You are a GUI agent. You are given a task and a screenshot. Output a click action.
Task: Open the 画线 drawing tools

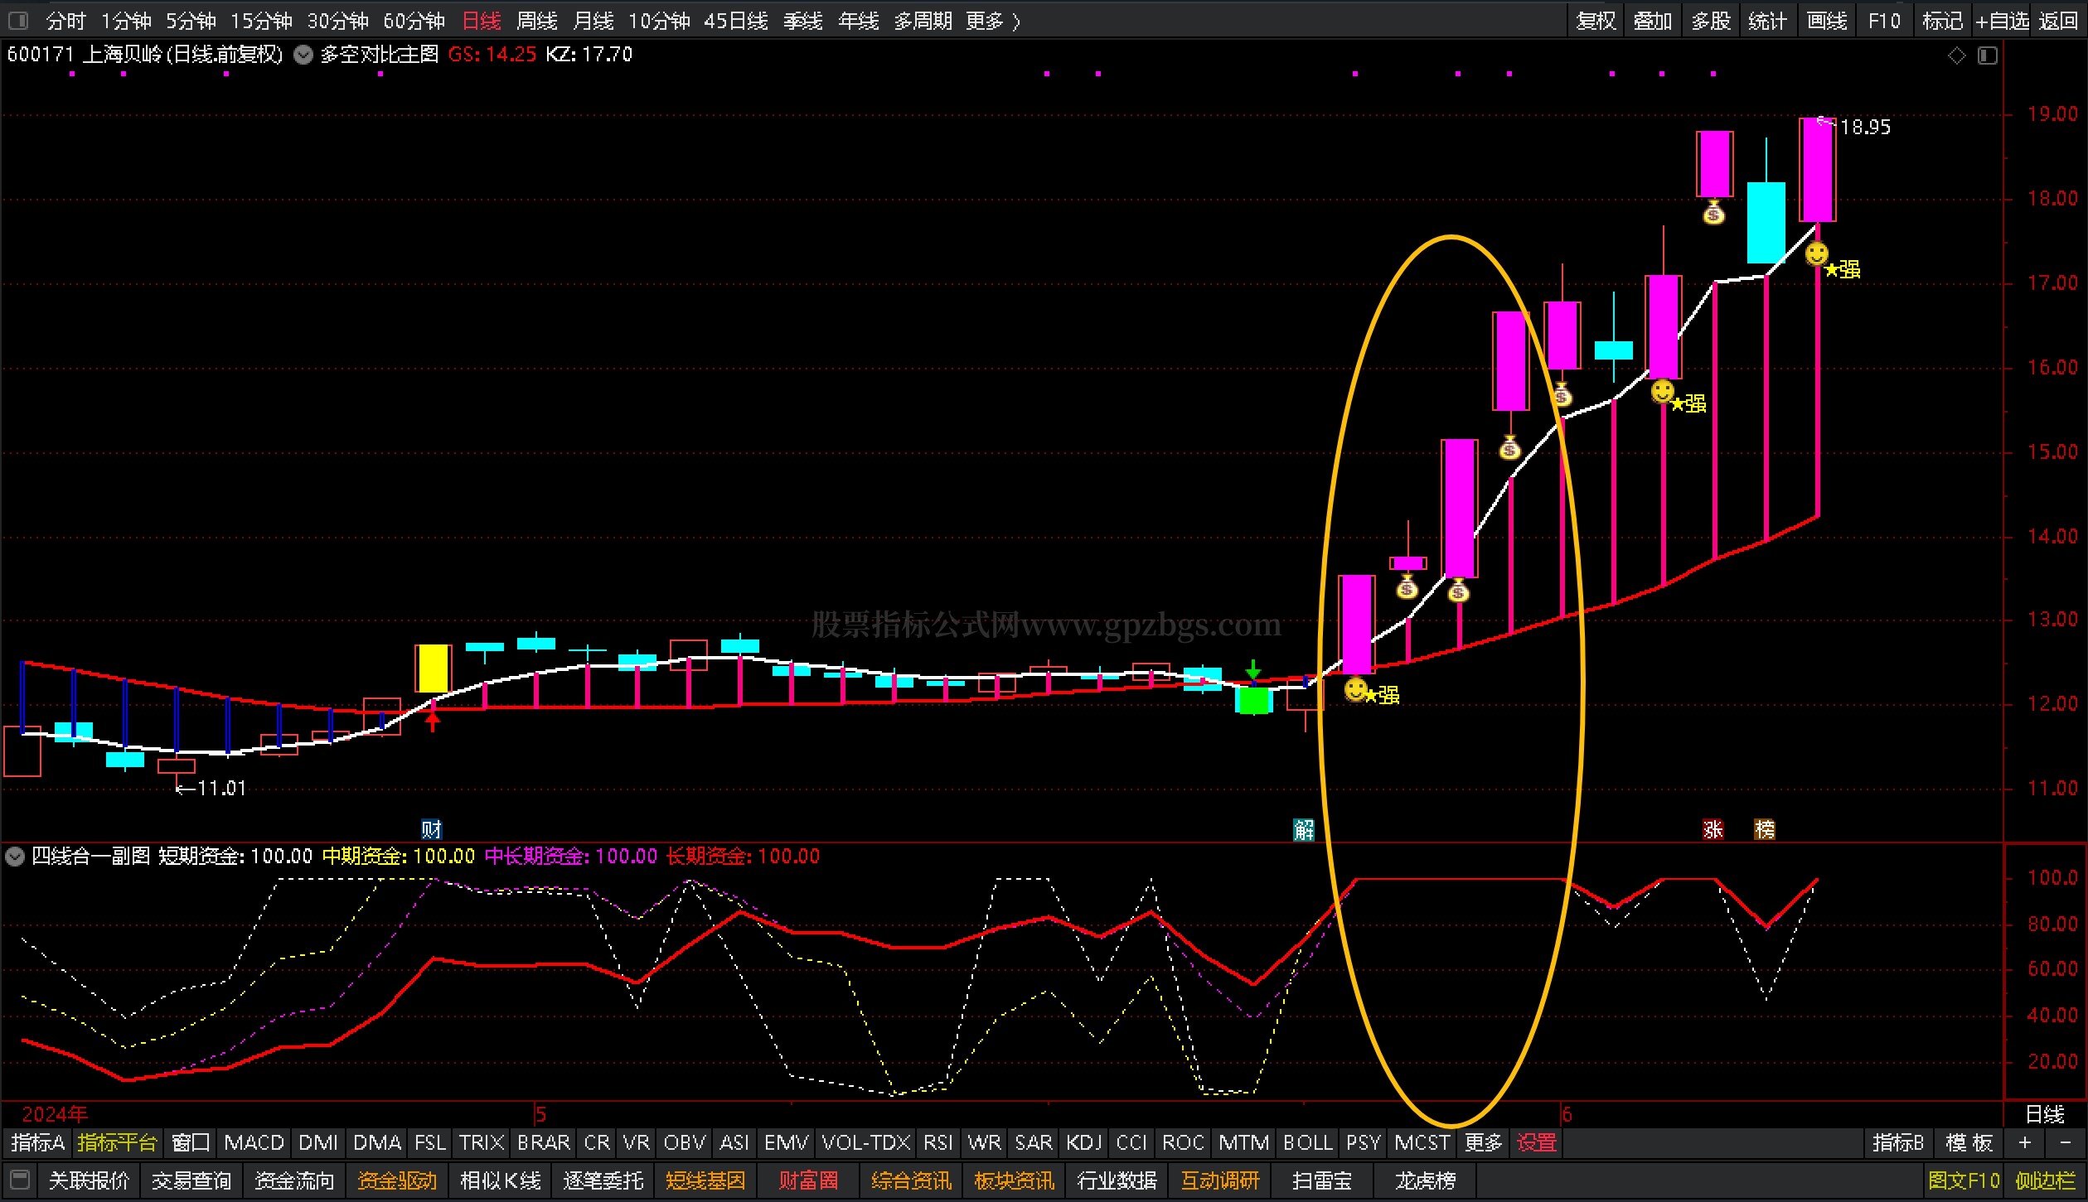point(1826,20)
